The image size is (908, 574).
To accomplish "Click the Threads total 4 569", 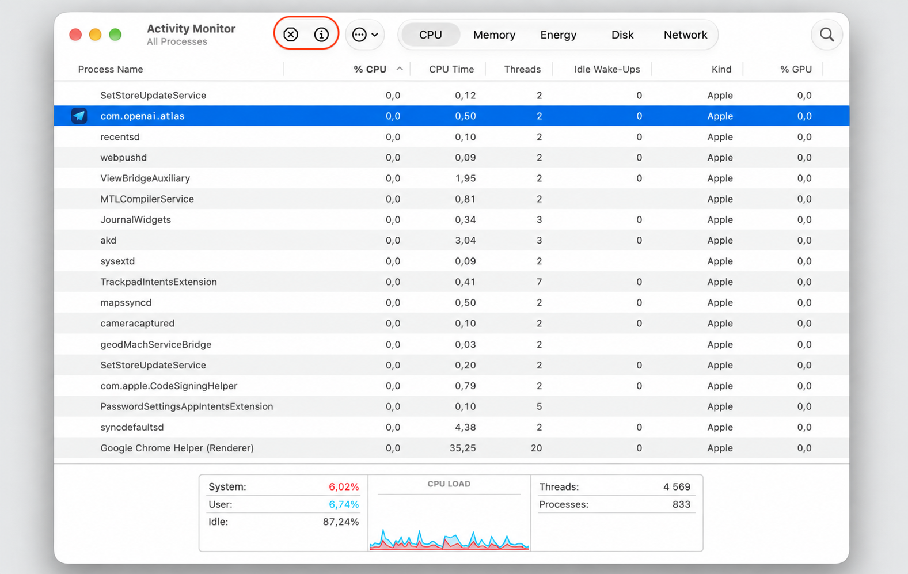I will pos(677,486).
